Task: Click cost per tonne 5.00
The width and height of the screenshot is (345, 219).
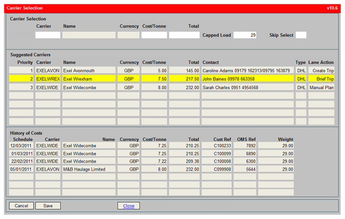Action: (x=154, y=70)
